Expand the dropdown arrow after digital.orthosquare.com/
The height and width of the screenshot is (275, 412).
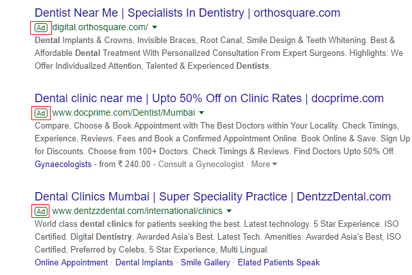point(156,28)
